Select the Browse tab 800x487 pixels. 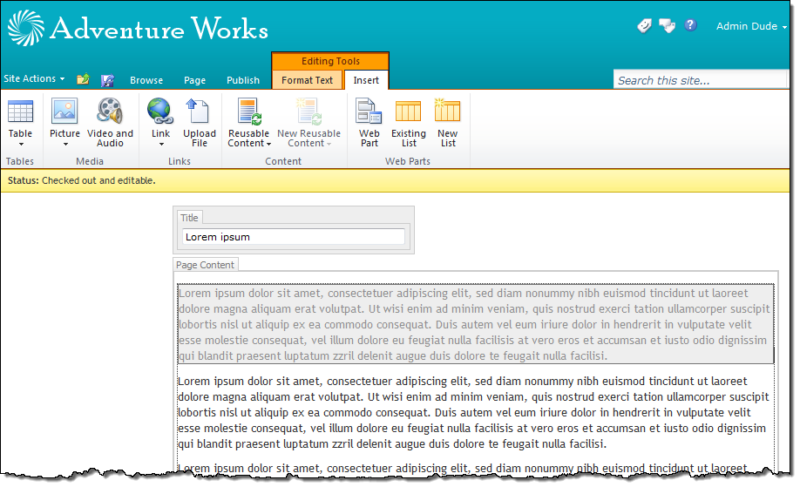(146, 80)
